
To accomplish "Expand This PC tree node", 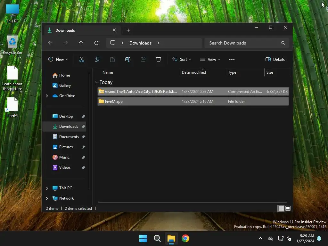I will [x=47, y=188].
